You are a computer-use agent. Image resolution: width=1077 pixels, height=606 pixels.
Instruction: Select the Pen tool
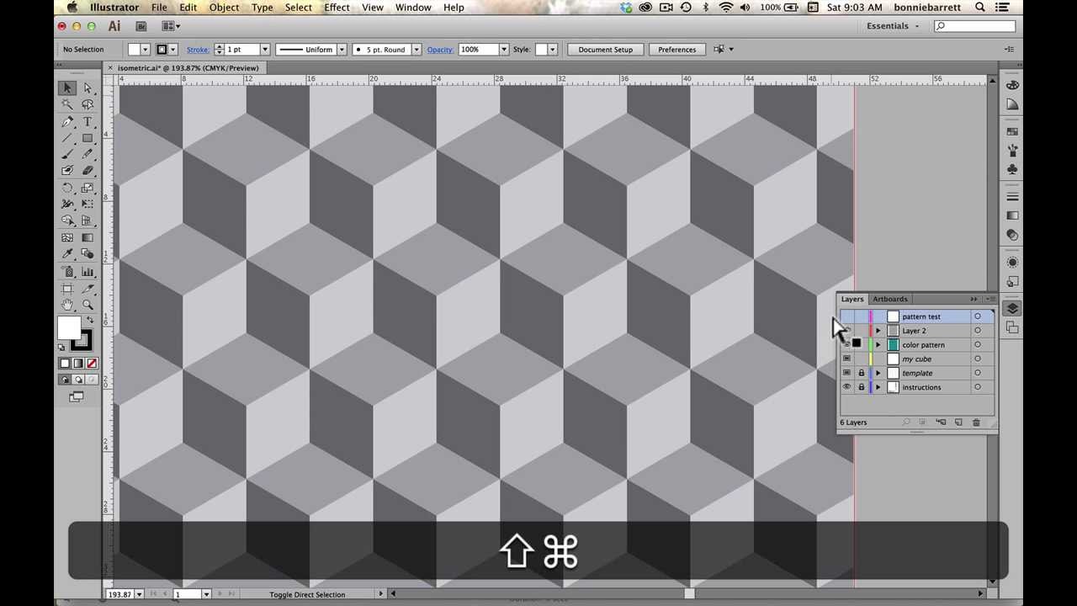pos(67,122)
